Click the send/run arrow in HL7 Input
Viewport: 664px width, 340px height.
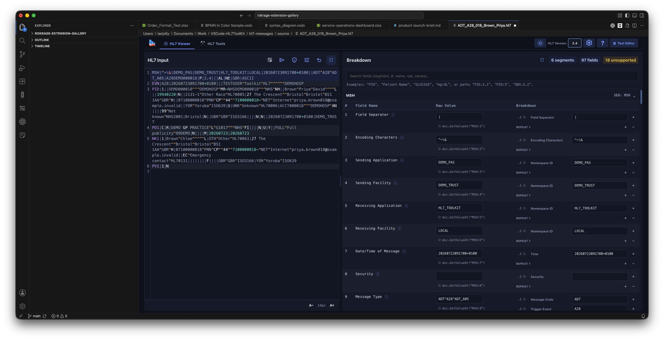[282, 60]
